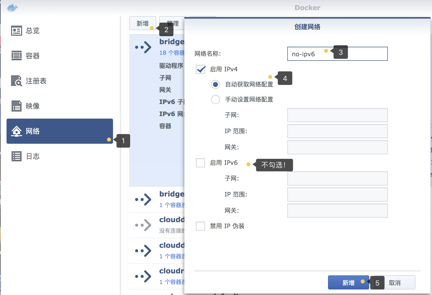This screenshot has height=295, width=432.
Task: Select the 自动获取网络配置 radio option
Action: pyautogui.click(x=215, y=84)
